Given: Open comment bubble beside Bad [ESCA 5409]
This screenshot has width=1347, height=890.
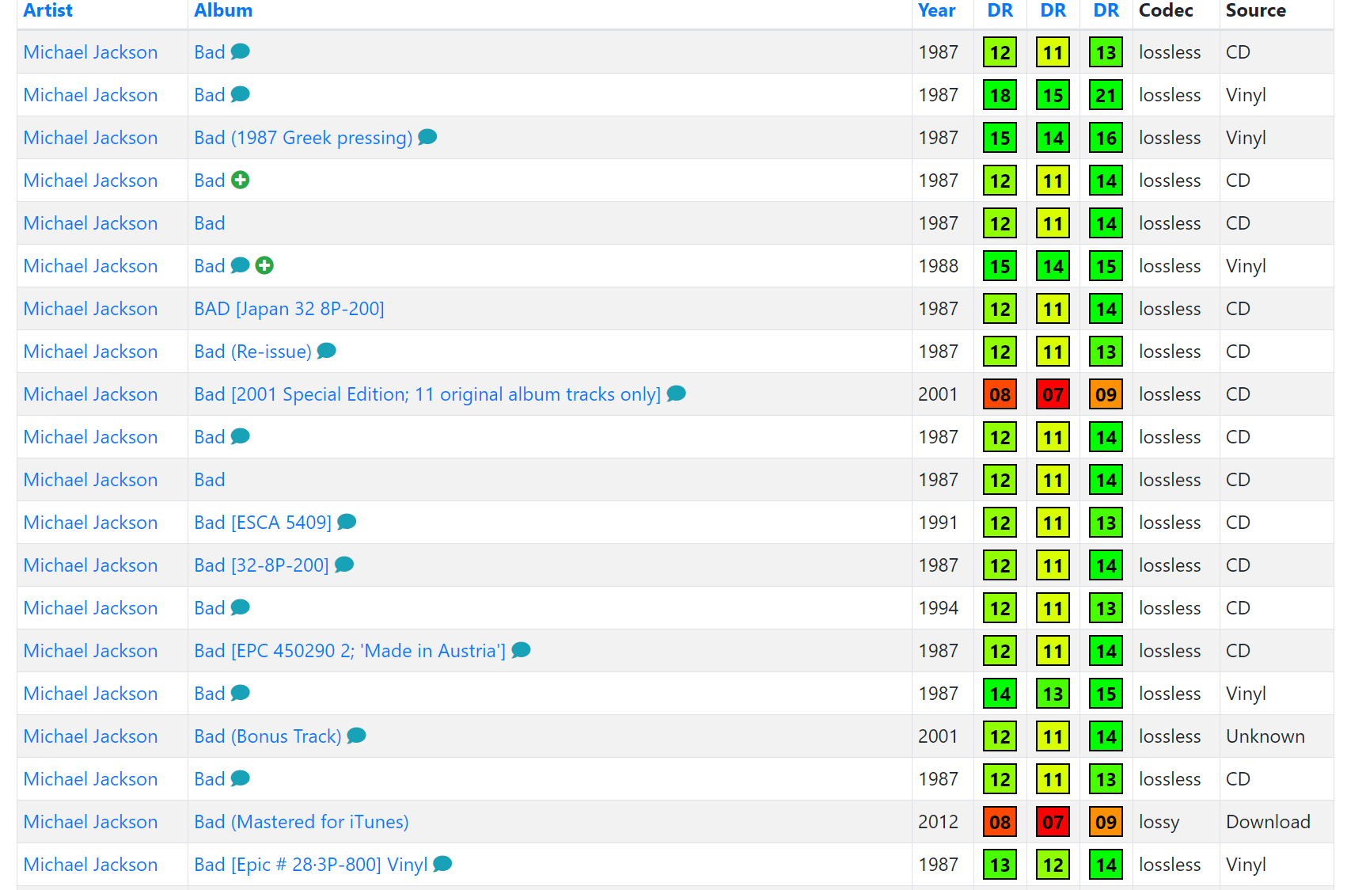Looking at the screenshot, I should (x=347, y=522).
